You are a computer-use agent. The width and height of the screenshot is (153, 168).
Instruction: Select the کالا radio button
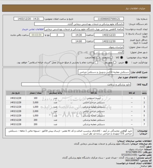tap(121, 57)
